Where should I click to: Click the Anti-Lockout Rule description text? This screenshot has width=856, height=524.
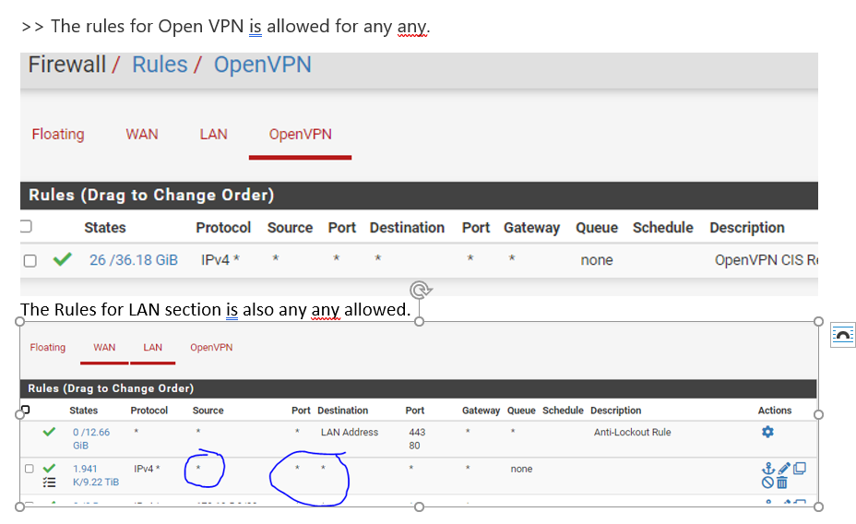point(632,432)
